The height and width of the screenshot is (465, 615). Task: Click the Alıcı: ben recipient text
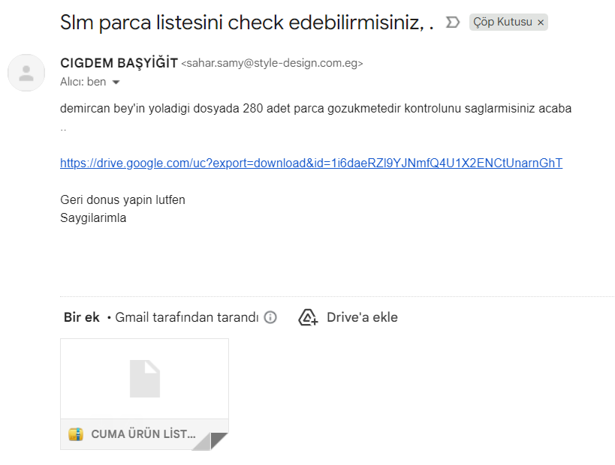[83, 82]
